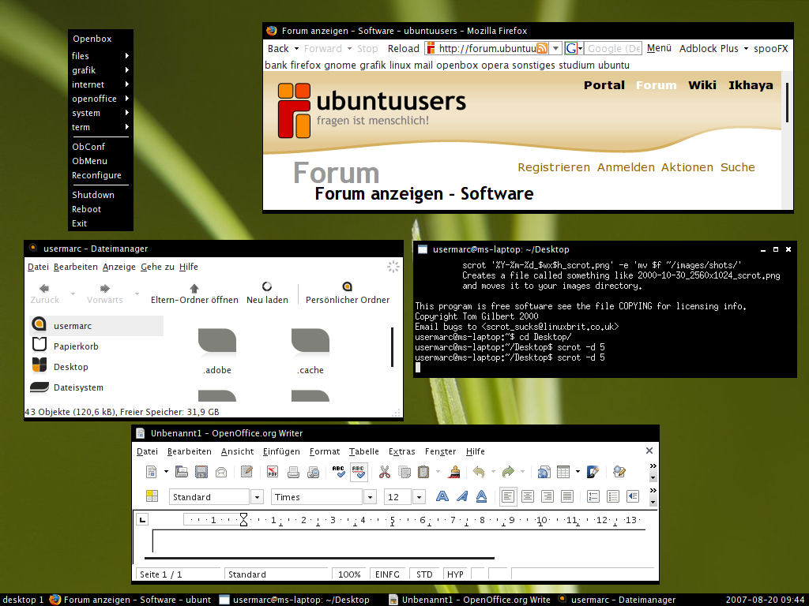This screenshot has width=809, height=606.
Task: Click the Insert Table icon in Writer
Action: tap(563, 472)
